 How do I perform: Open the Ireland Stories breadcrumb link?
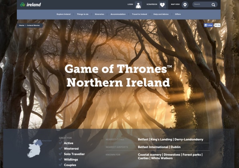tap(33, 25)
